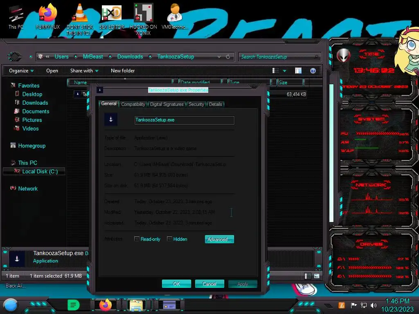This screenshot has width=419, height=314.
Task: Click the disabled Apply button
Action: click(243, 284)
